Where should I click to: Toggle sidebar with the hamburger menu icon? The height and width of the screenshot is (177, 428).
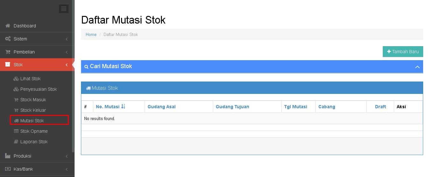point(64,9)
